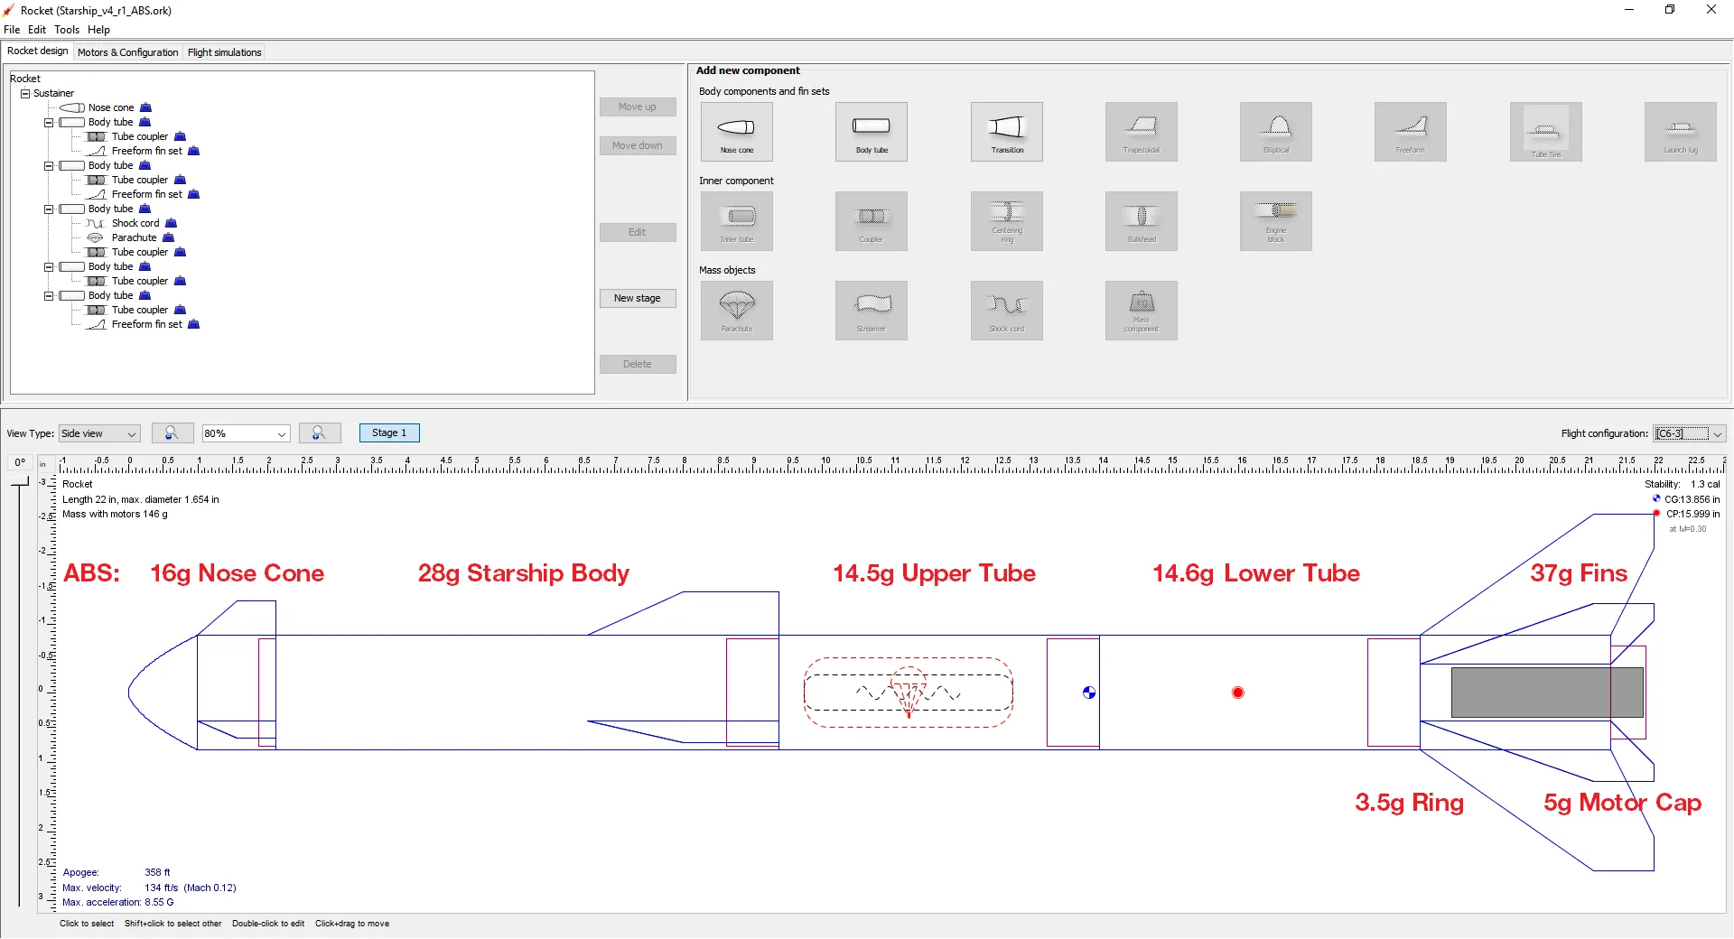The image size is (1734, 939).
Task: Click the New stage button
Action: click(638, 298)
